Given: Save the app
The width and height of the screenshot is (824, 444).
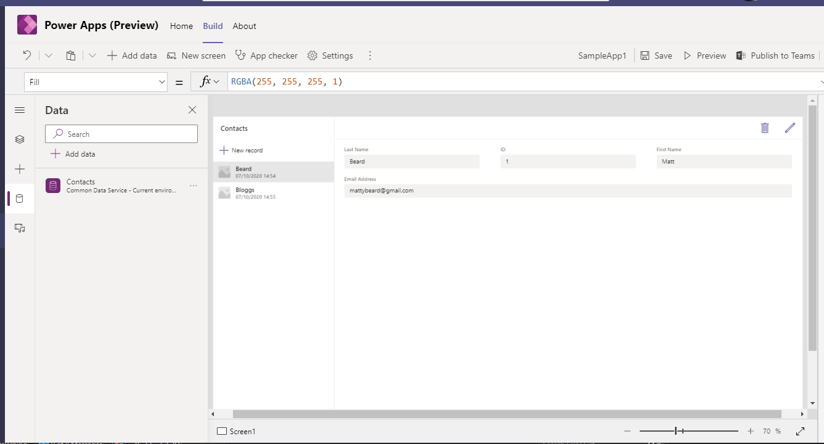Looking at the screenshot, I should tap(656, 55).
